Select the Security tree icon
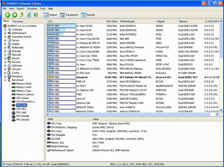Image resolution: width=224 pixels, height=167 pixels. click(x=10, y=69)
